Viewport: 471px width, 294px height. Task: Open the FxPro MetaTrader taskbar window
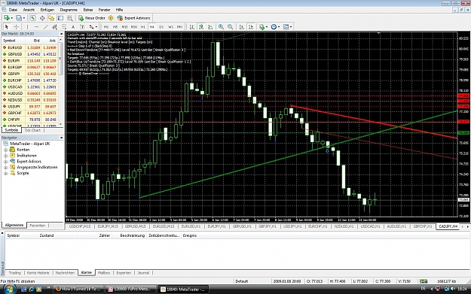[131, 289]
